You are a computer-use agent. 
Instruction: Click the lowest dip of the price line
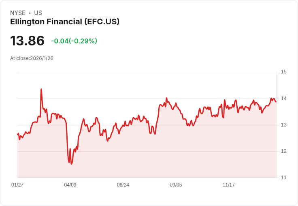[x=72, y=164]
